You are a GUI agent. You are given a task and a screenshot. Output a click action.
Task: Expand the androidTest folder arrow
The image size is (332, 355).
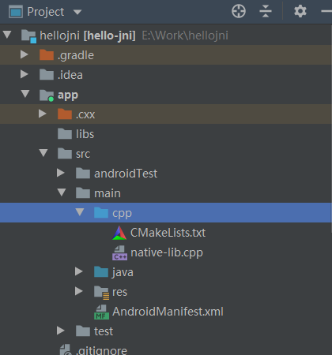61,173
